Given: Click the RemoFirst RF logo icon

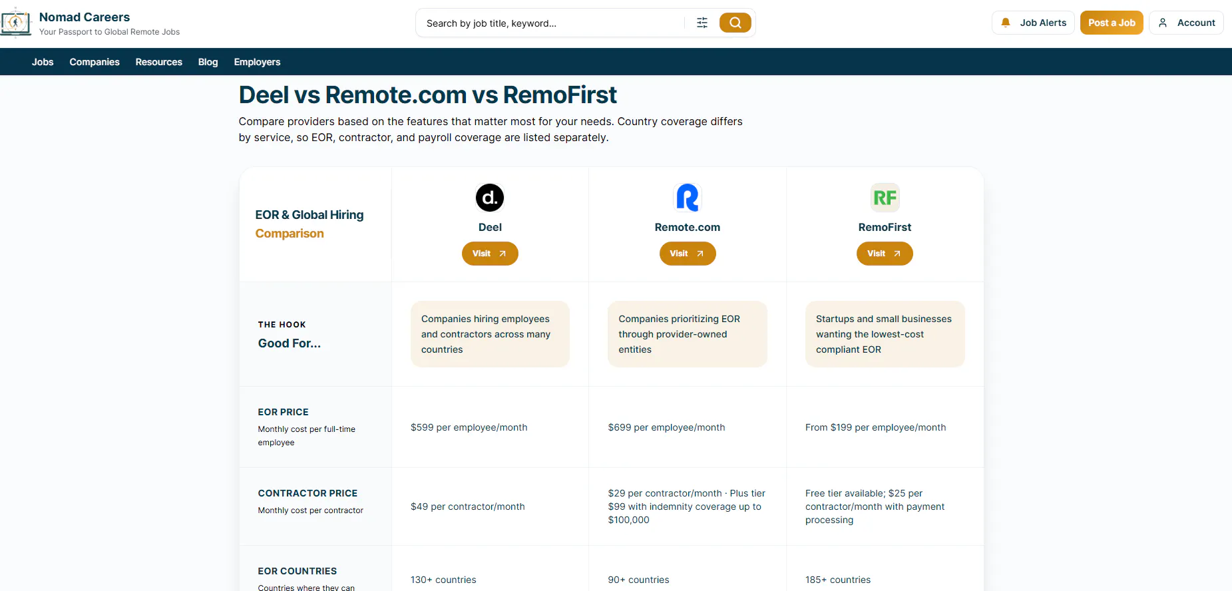Looking at the screenshot, I should point(885,198).
